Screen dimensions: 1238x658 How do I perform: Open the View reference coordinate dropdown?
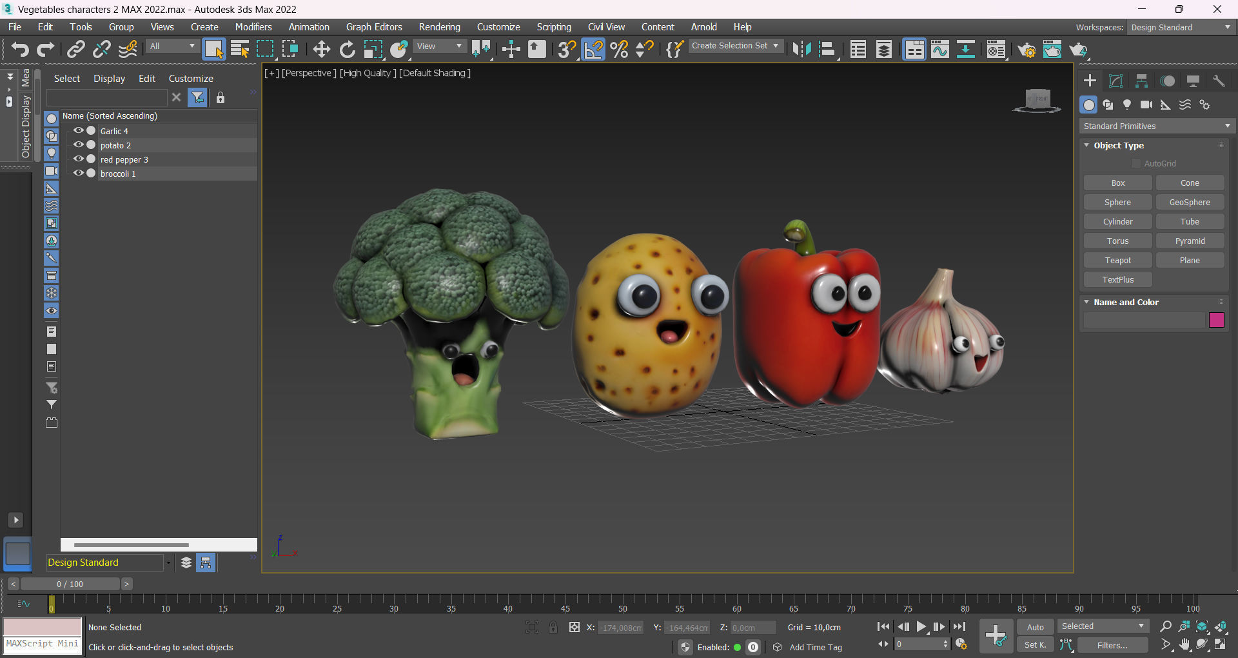pyautogui.click(x=439, y=46)
